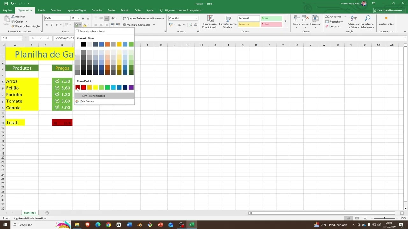Viewport: 408px width, 229px height.
Task: Open Google Chrome from the taskbar
Action: click(x=108, y=225)
